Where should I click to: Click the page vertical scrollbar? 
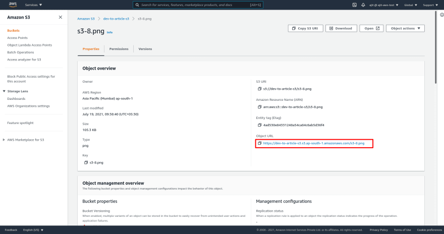(x=435, y=47)
